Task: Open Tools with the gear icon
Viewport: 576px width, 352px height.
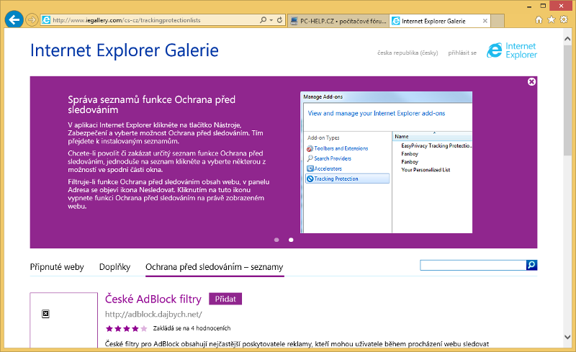Action: (x=564, y=20)
